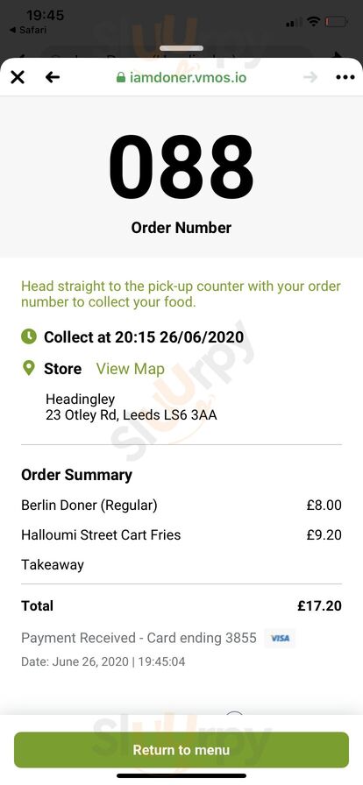Tap the Visa card logo

(x=280, y=638)
